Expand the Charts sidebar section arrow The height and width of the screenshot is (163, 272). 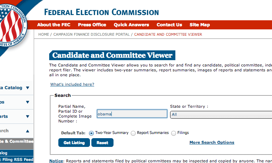[27, 116]
